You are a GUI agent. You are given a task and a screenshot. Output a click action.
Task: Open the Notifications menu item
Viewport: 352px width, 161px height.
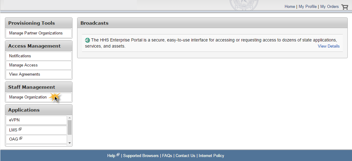39,56
